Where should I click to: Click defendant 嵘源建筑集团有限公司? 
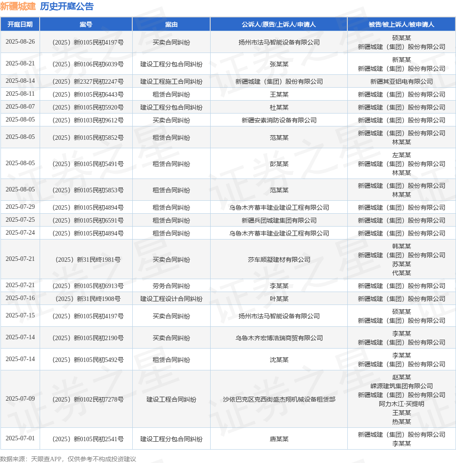[x=401, y=386]
